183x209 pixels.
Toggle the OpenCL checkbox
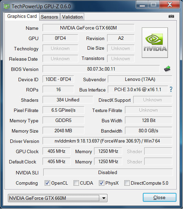47,183
